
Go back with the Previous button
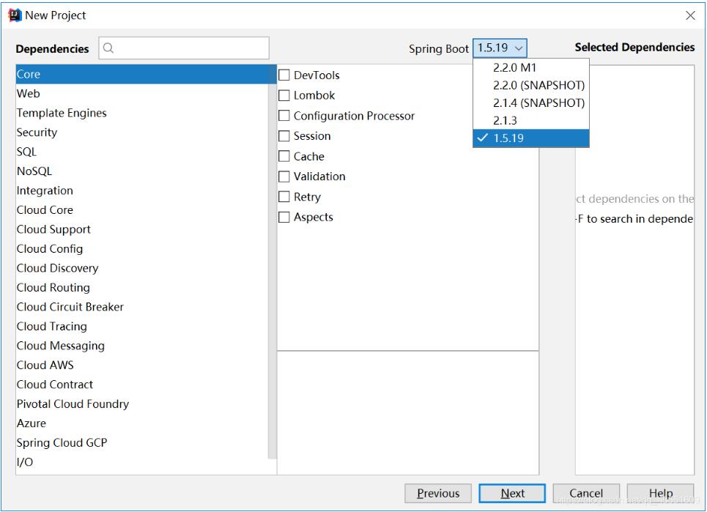point(438,494)
